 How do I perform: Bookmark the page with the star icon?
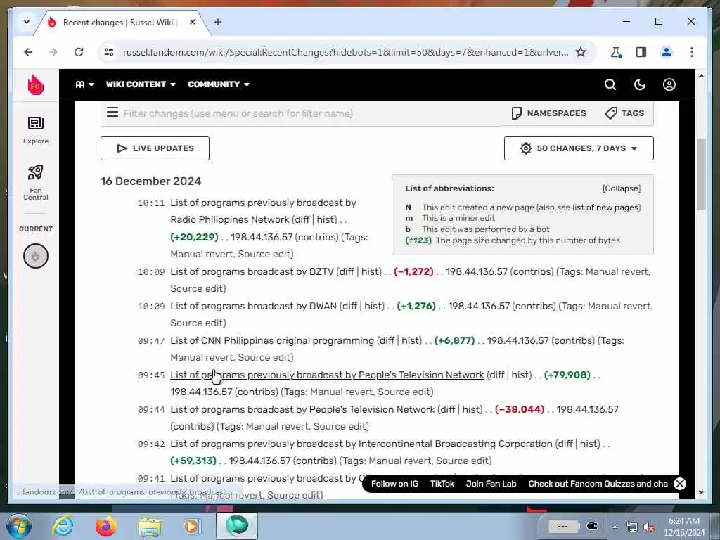click(581, 52)
